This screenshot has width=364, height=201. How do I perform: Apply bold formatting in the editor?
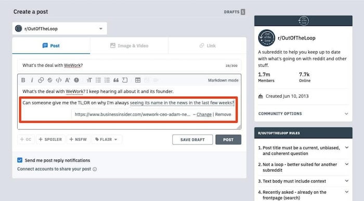pos(23,80)
